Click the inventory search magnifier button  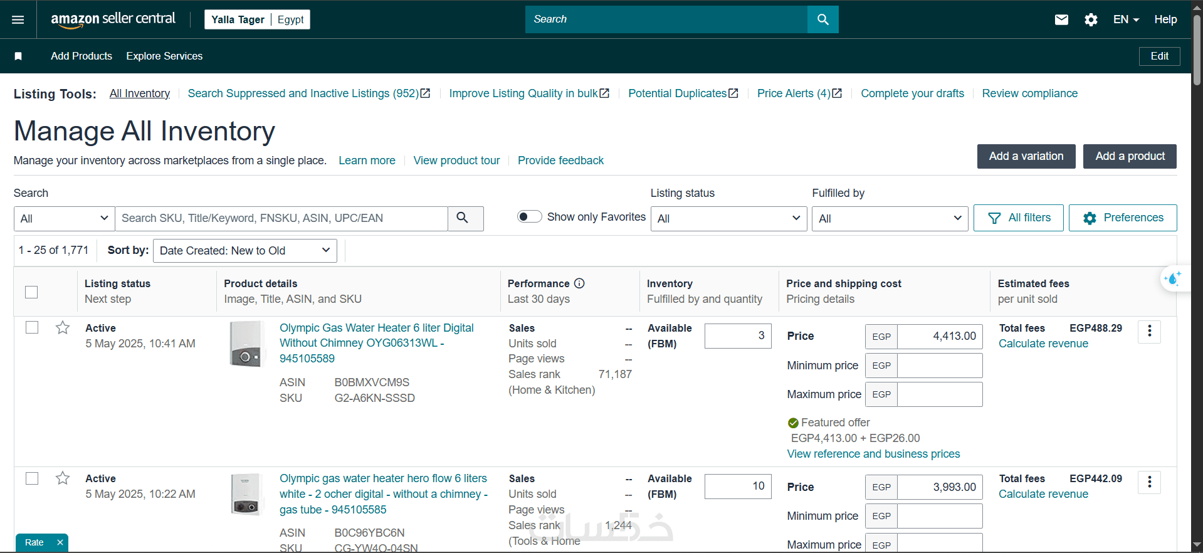465,218
